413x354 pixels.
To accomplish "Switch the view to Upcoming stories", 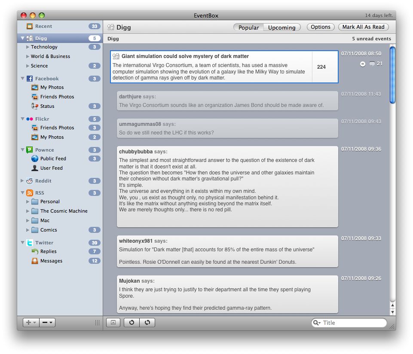I will (x=281, y=27).
